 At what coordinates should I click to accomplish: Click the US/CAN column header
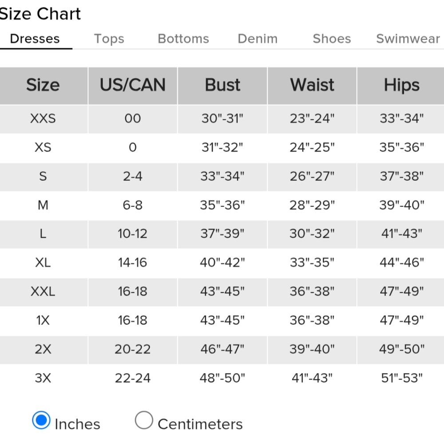click(133, 85)
